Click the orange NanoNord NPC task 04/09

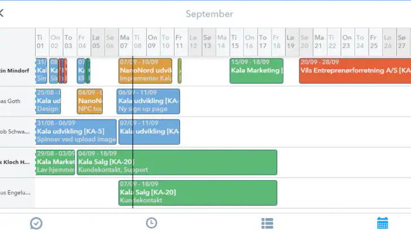(x=90, y=101)
